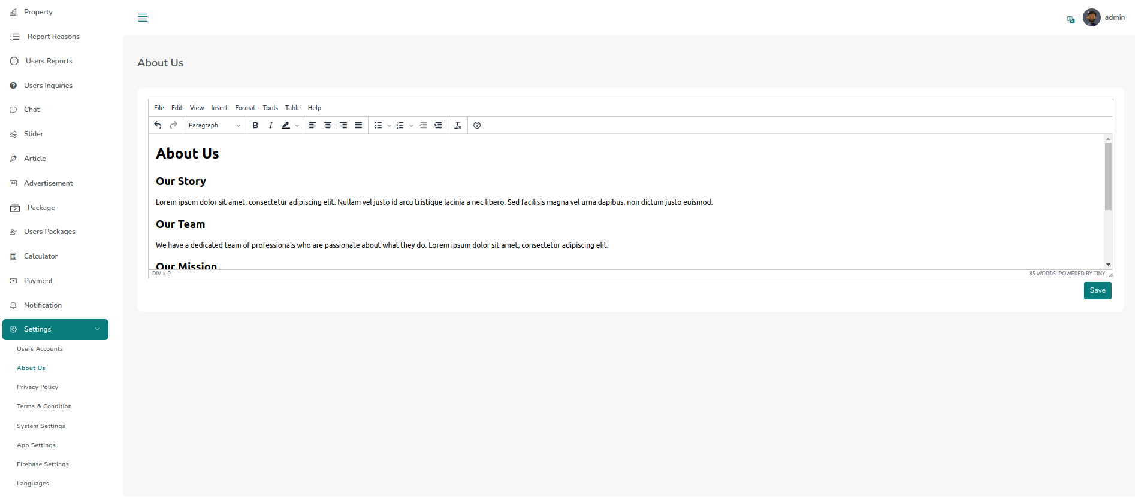This screenshot has width=1135, height=498.
Task: Open the Chat sidebar item
Action: click(32, 110)
